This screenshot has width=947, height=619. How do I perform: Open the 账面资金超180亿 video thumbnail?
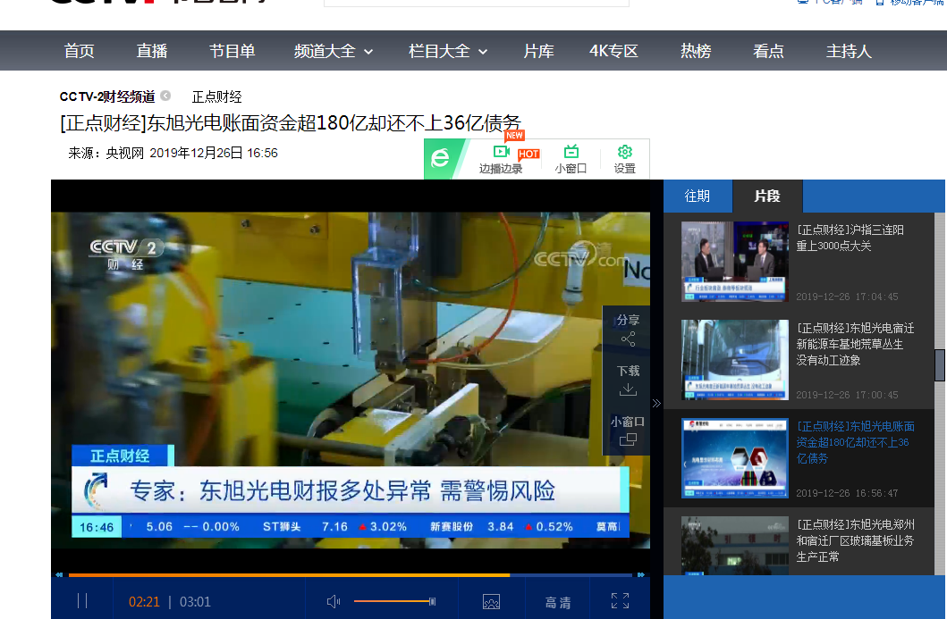[x=735, y=458]
